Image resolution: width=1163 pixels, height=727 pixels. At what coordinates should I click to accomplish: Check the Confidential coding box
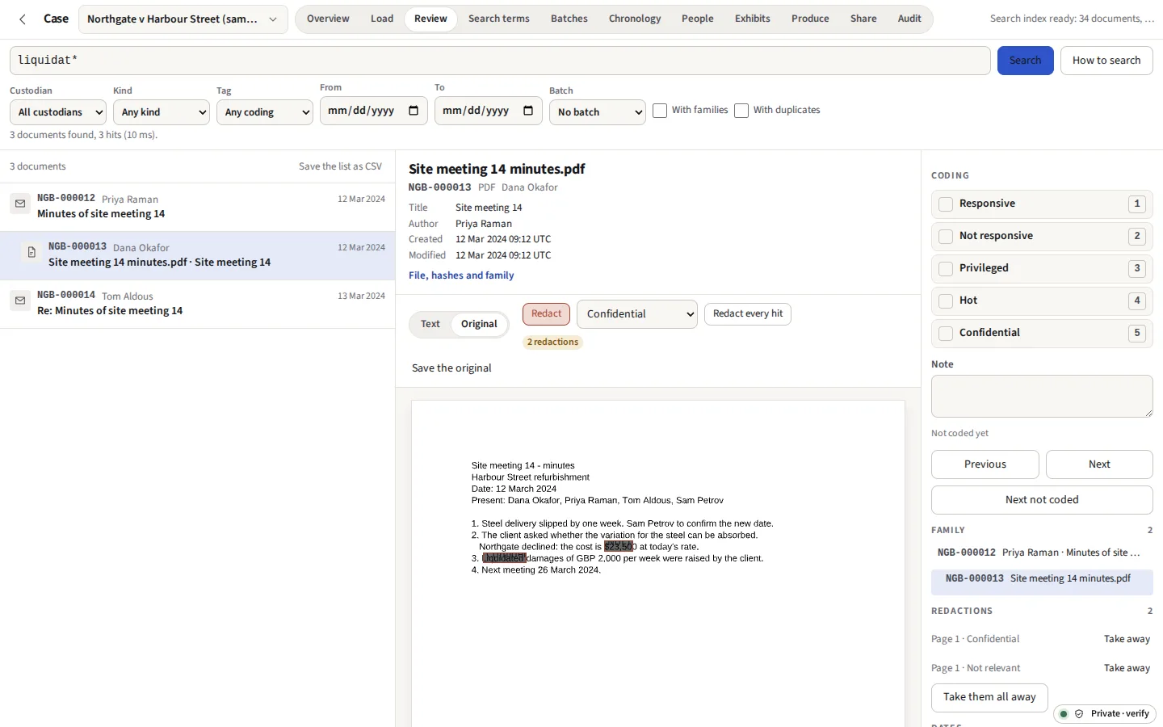[x=946, y=333]
